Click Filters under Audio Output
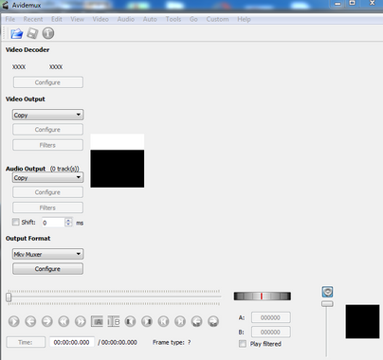The height and width of the screenshot is (360, 383). point(47,207)
